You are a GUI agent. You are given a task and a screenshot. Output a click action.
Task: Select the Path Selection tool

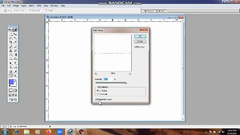[11, 63]
